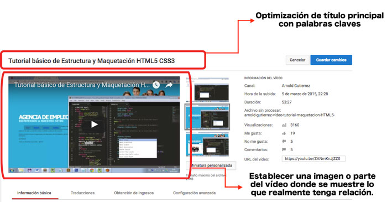Click the Watch later clock icon in player
387x202 pixels.
(156, 85)
